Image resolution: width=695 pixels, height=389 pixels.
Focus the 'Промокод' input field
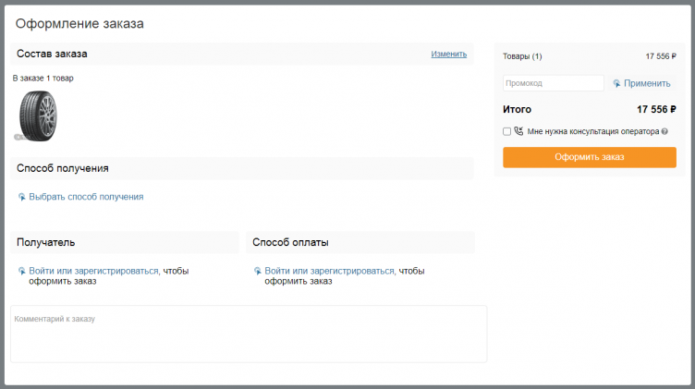click(x=553, y=83)
